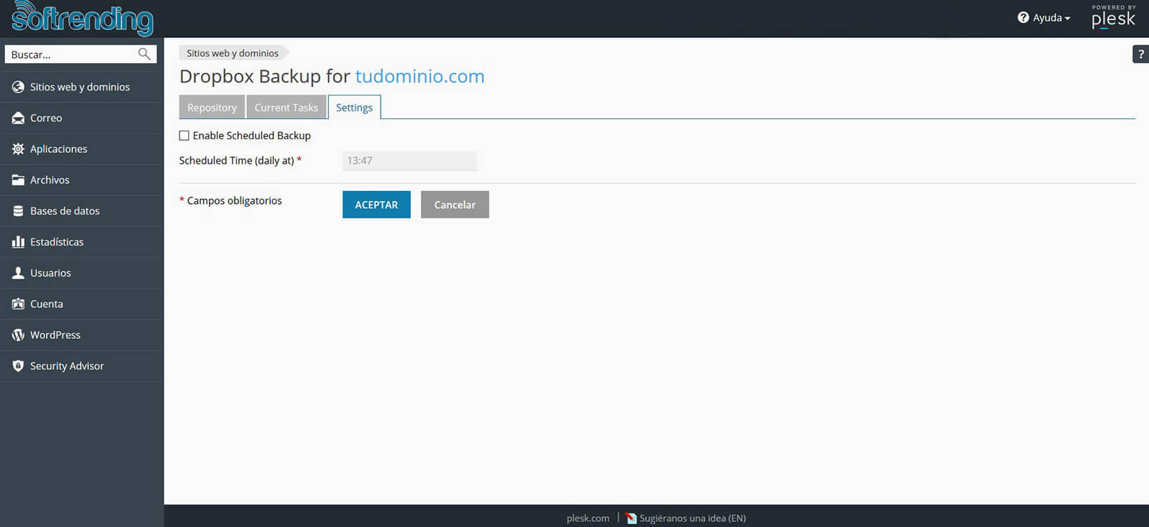The image size is (1149, 527).
Task: Click the globe icon for Sitios web y dominios
Action: click(x=18, y=87)
